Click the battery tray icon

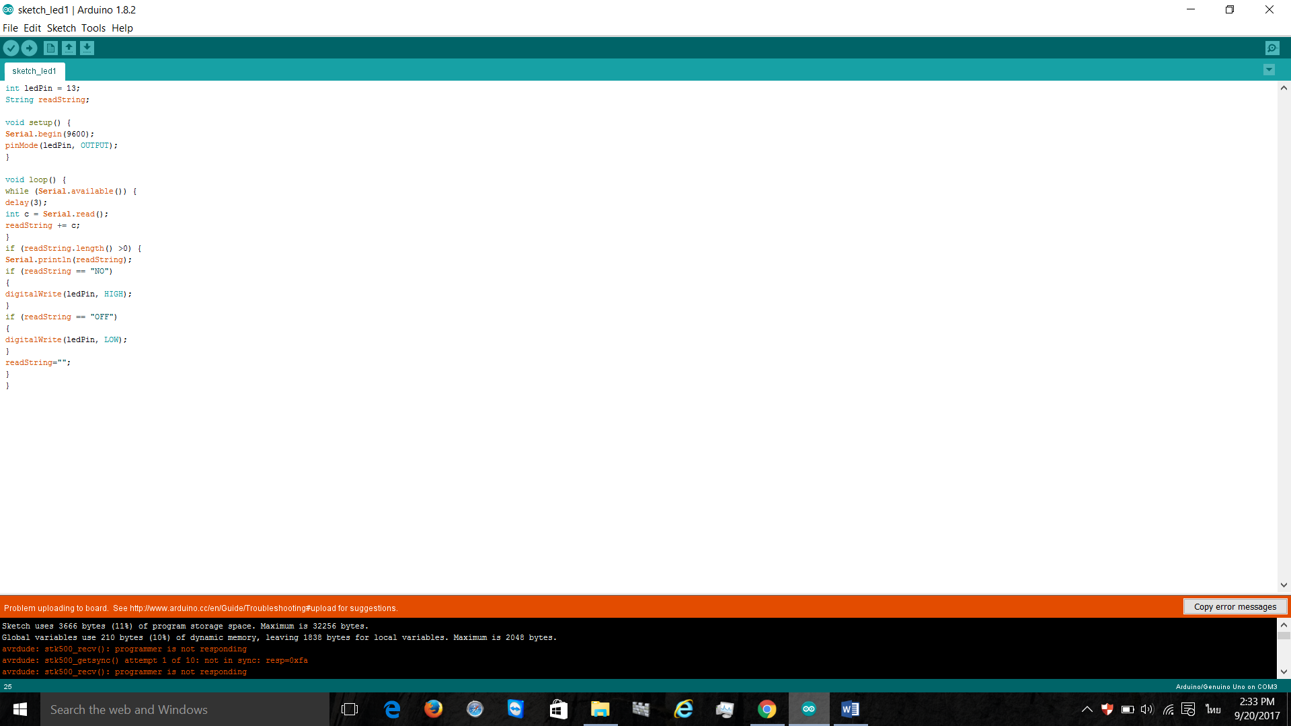click(x=1128, y=709)
